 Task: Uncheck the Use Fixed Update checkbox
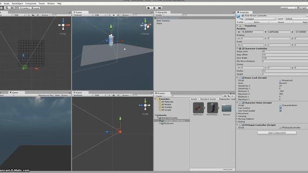280,111
